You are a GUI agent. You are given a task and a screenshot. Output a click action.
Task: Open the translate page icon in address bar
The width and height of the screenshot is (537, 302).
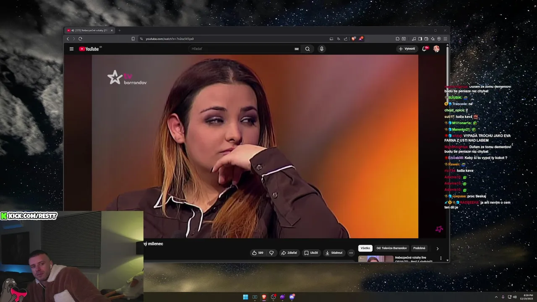click(x=339, y=39)
